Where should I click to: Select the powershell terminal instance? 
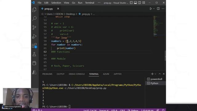point(155,79)
